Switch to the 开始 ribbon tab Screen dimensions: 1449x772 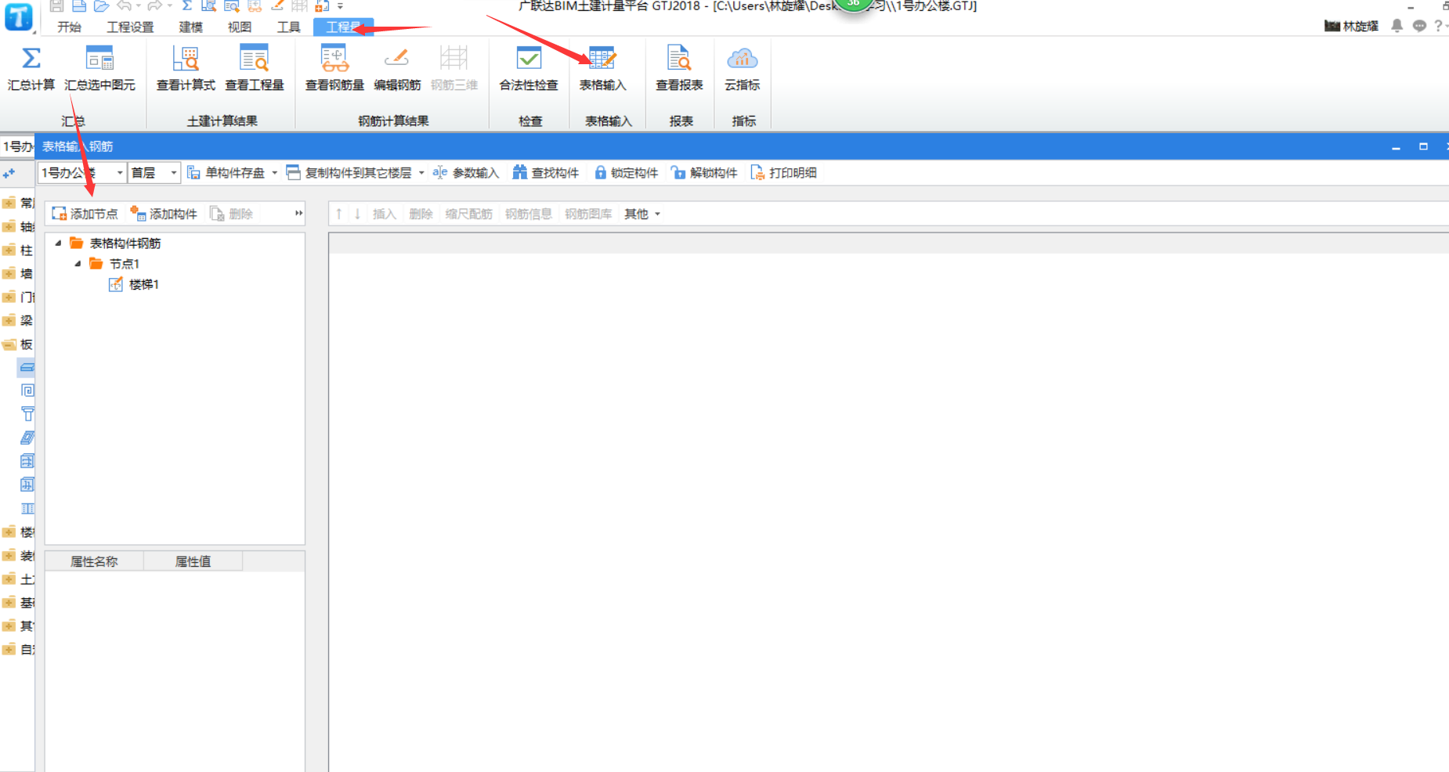point(69,27)
